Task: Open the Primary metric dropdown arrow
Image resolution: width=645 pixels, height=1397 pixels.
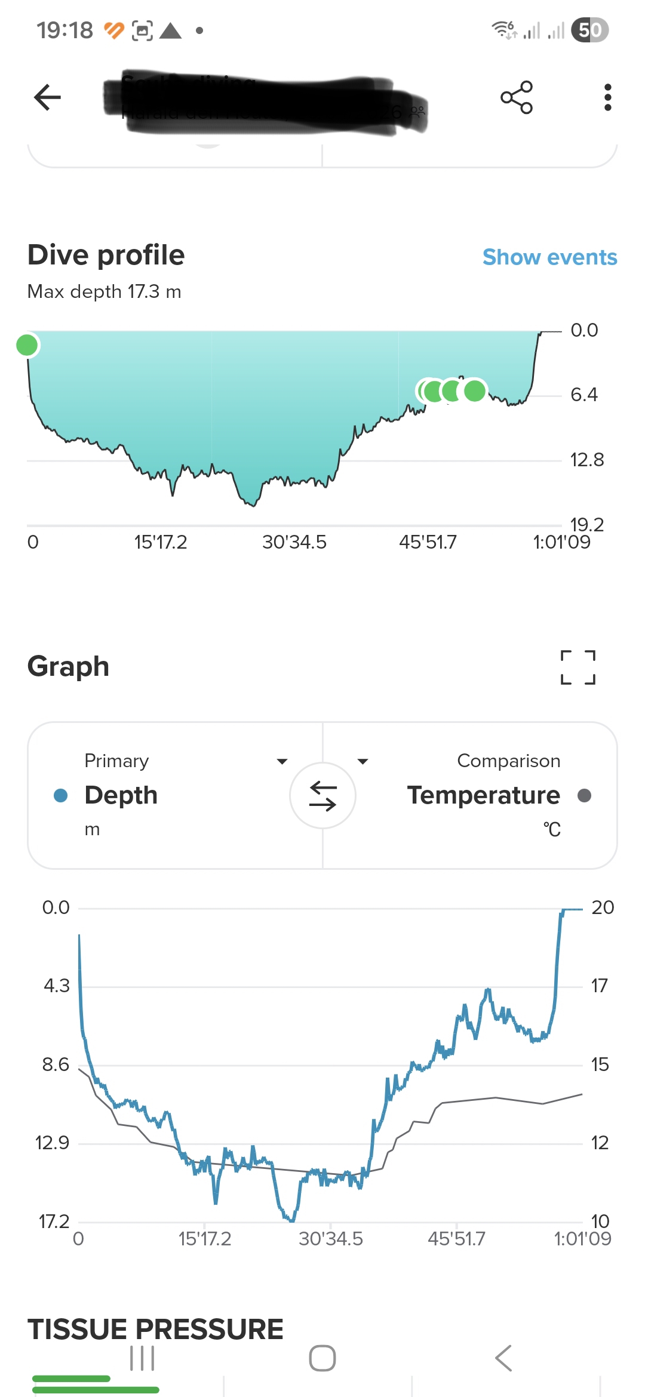Action: pyautogui.click(x=282, y=761)
